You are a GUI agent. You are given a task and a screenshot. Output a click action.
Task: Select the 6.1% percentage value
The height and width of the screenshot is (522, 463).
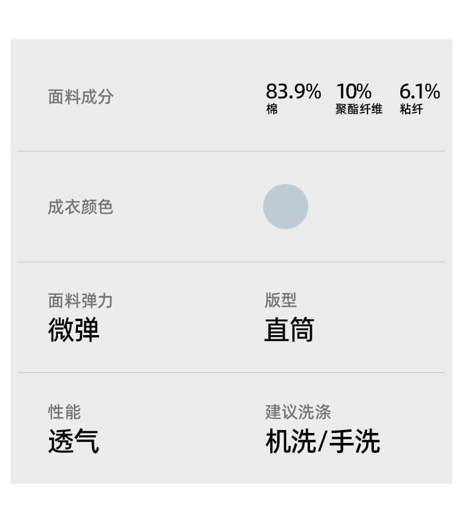[419, 91]
